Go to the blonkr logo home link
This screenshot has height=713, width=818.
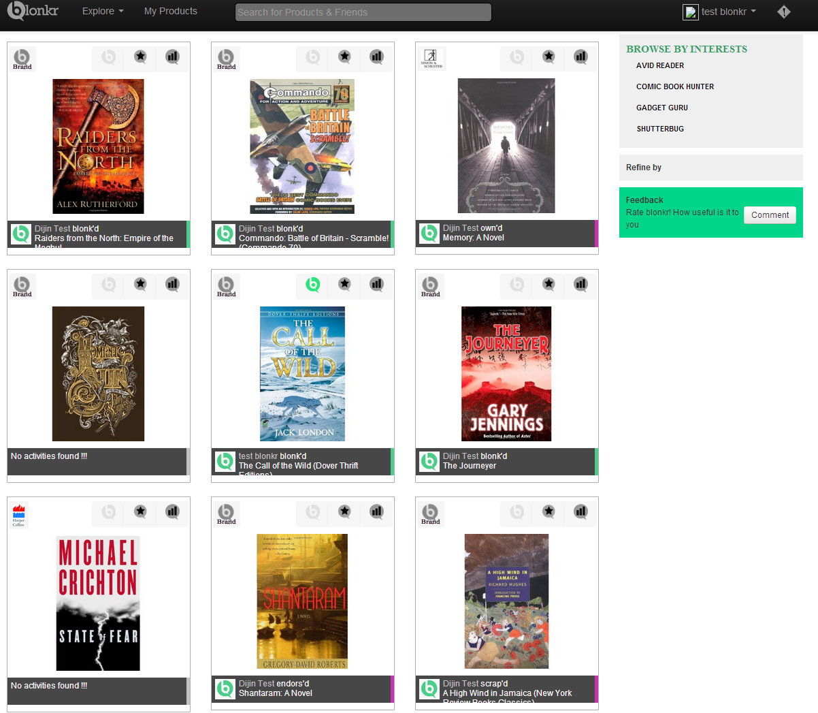click(33, 11)
